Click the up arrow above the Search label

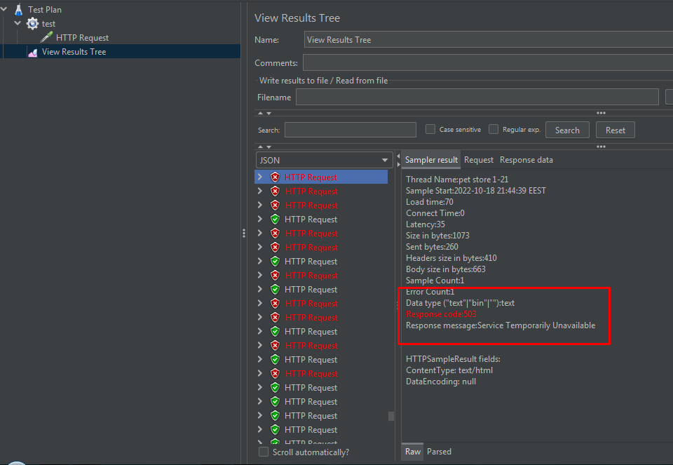(261, 114)
